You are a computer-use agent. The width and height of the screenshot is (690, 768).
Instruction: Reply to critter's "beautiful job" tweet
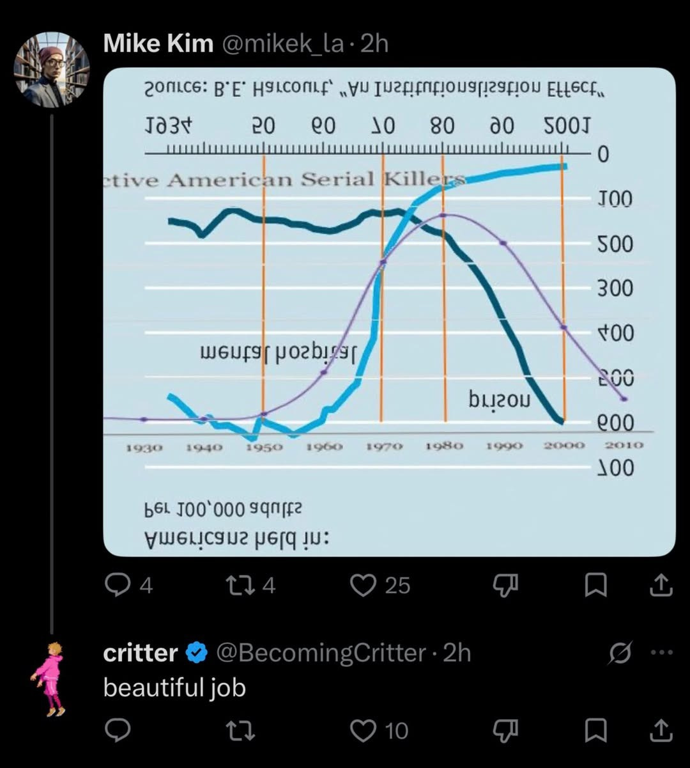pyautogui.click(x=117, y=730)
